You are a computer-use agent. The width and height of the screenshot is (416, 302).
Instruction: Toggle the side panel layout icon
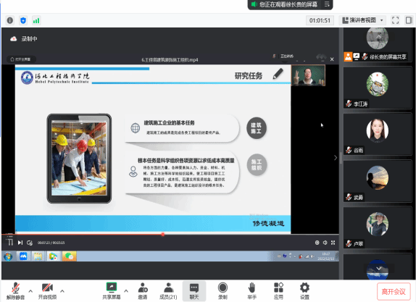(x=409, y=20)
